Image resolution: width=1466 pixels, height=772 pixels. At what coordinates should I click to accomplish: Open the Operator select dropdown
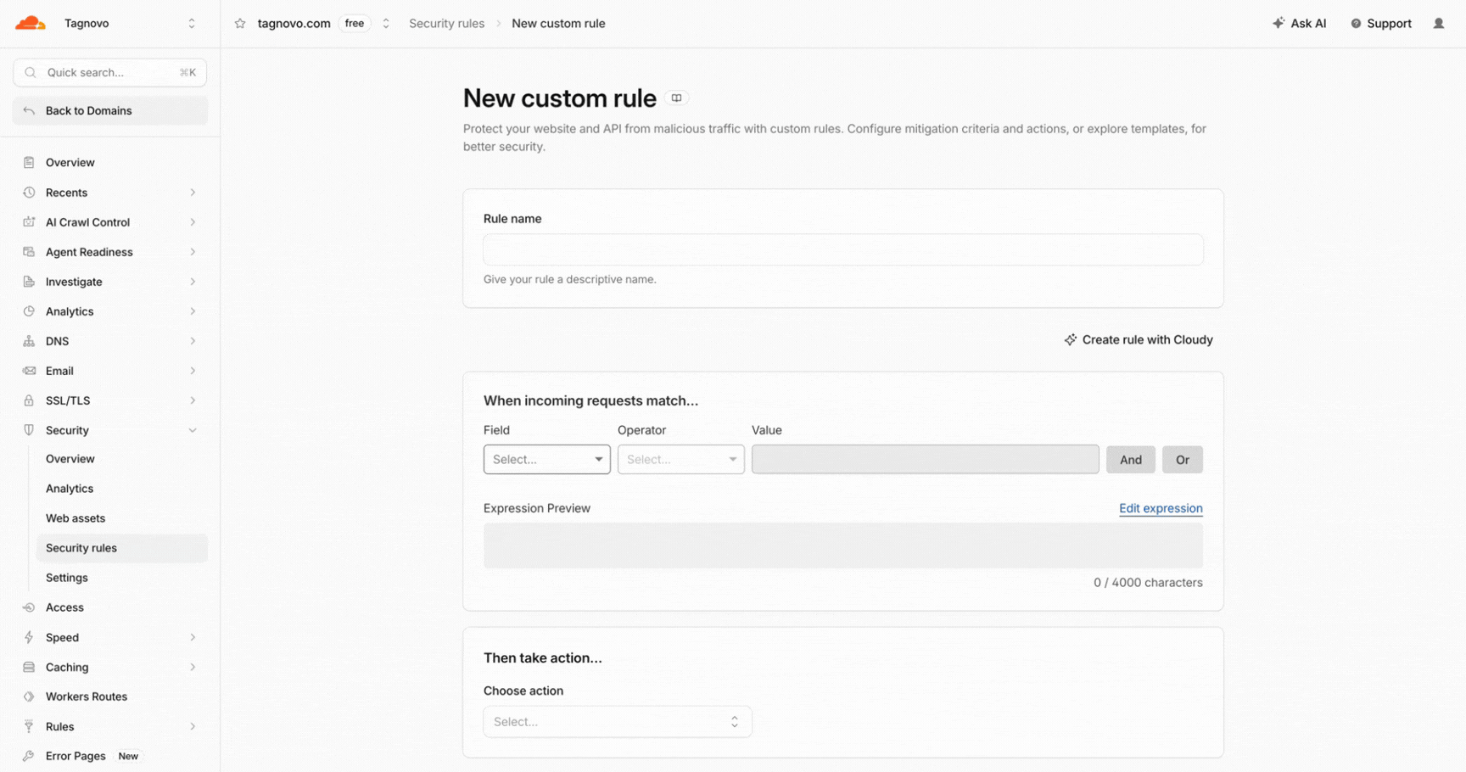681,459
